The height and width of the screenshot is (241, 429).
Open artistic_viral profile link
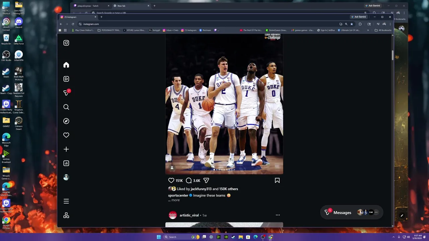189,215
